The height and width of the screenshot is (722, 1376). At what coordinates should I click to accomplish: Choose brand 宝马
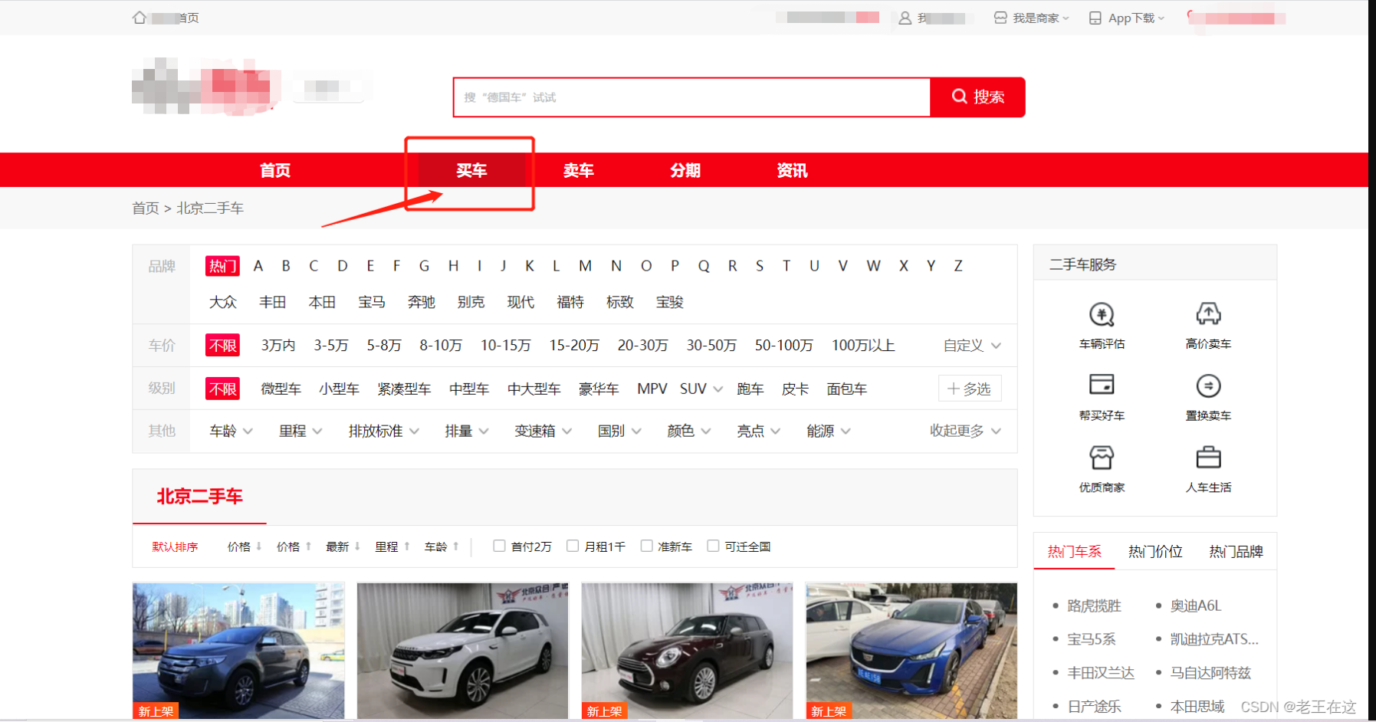(372, 303)
